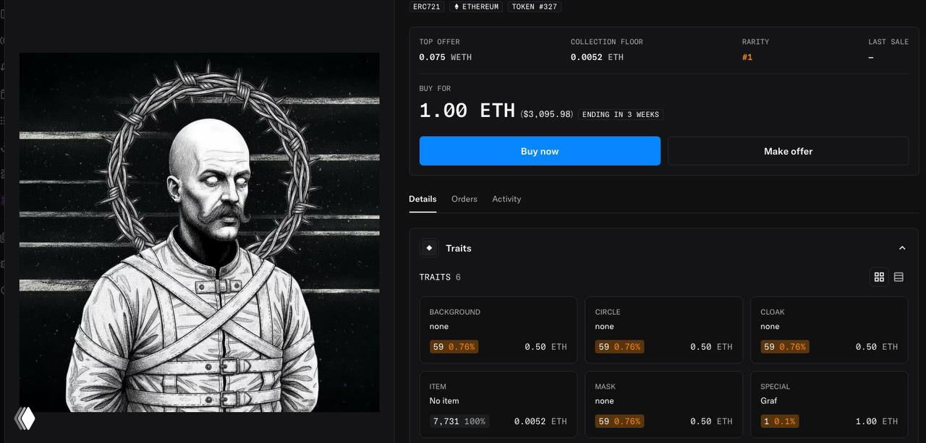This screenshot has width=926, height=443.
Task: Collapse the Traits section
Action: 902,248
